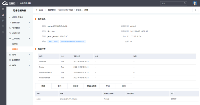Image resolution: width=200 pixels, height=105 pixels.
Task: Click the Running status value
Action: [x=51, y=31]
